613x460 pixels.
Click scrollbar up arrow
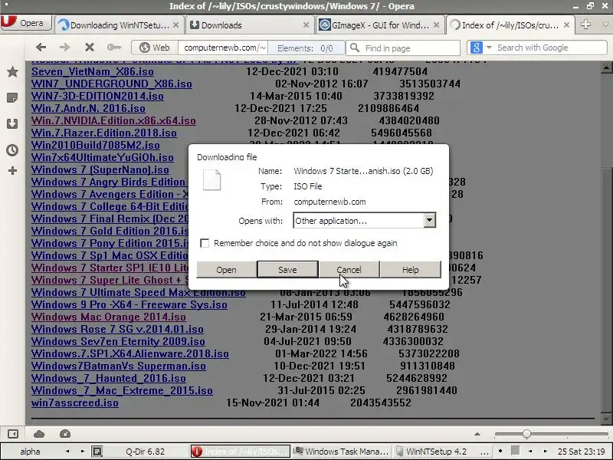pyautogui.click(x=606, y=67)
